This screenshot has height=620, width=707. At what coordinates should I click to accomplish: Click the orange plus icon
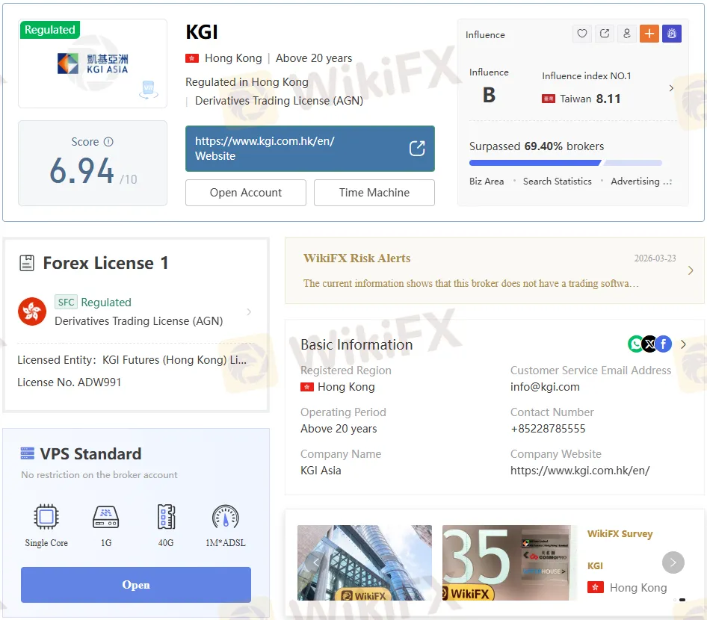[x=649, y=34]
